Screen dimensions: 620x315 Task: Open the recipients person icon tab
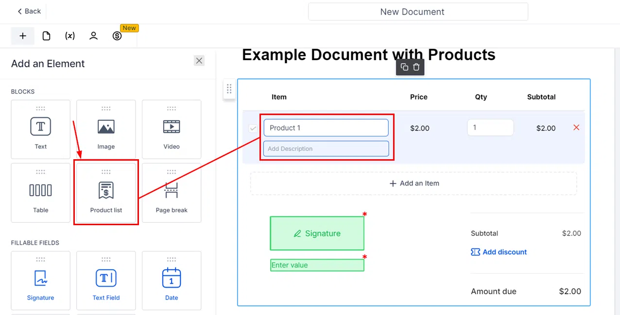point(94,36)
